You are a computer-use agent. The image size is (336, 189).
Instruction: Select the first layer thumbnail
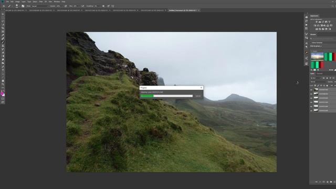point(316,90)
